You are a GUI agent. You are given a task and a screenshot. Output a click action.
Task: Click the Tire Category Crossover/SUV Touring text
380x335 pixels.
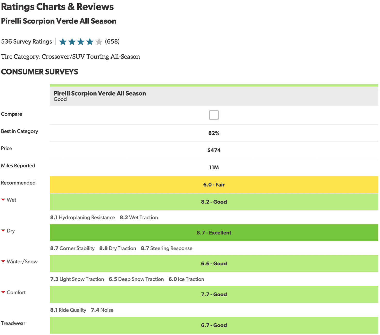71,57
